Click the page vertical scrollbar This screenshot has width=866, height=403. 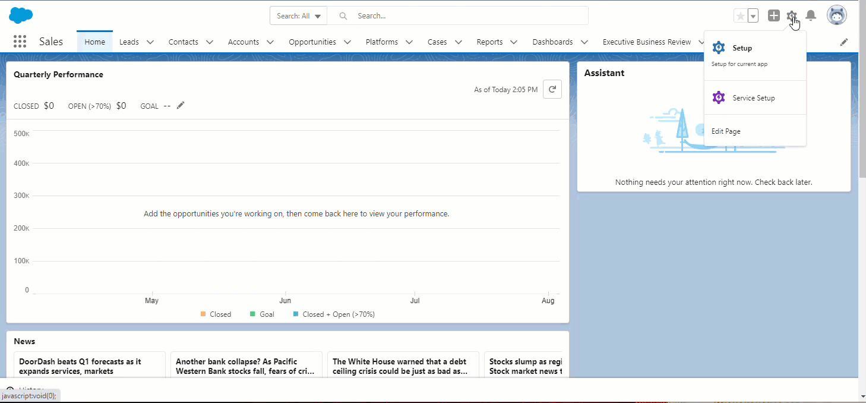click(x=862, y=92)
